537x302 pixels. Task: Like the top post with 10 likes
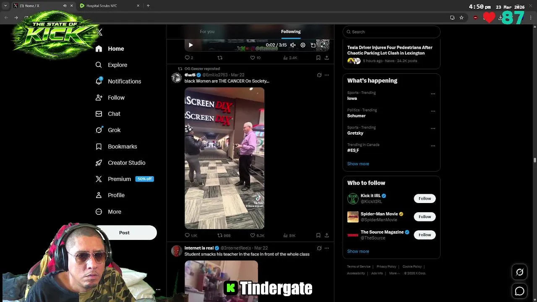[x=255, y=57]
